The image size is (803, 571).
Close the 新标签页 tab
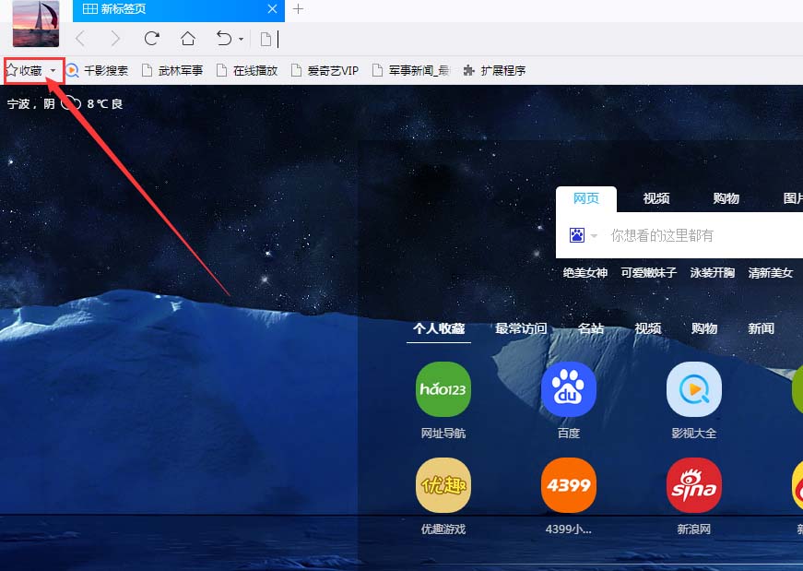coord(273,8)
